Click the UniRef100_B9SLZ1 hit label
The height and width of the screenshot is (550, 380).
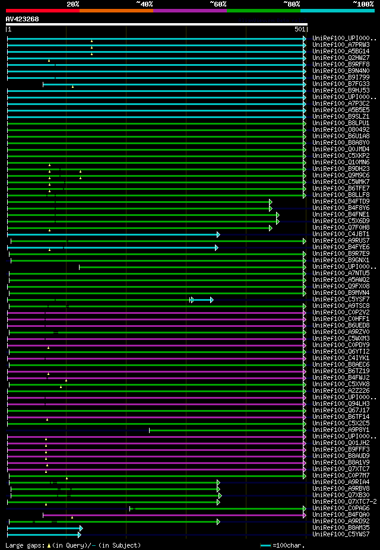pos(341,116)
